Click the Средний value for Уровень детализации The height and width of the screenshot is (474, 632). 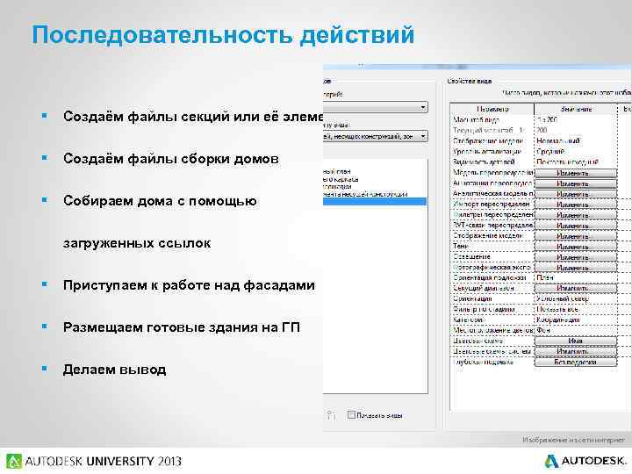coord(550,151)
